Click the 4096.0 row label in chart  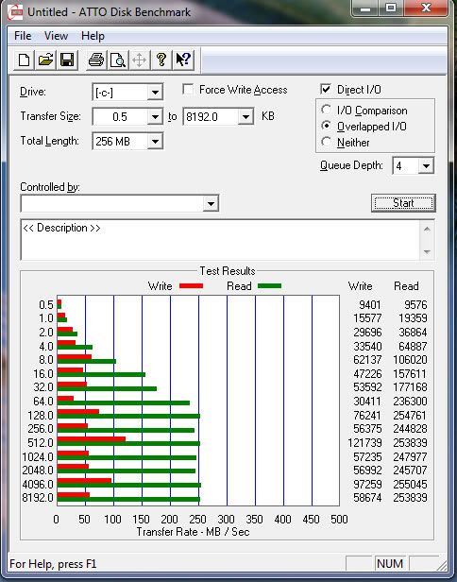coord(38,485)
